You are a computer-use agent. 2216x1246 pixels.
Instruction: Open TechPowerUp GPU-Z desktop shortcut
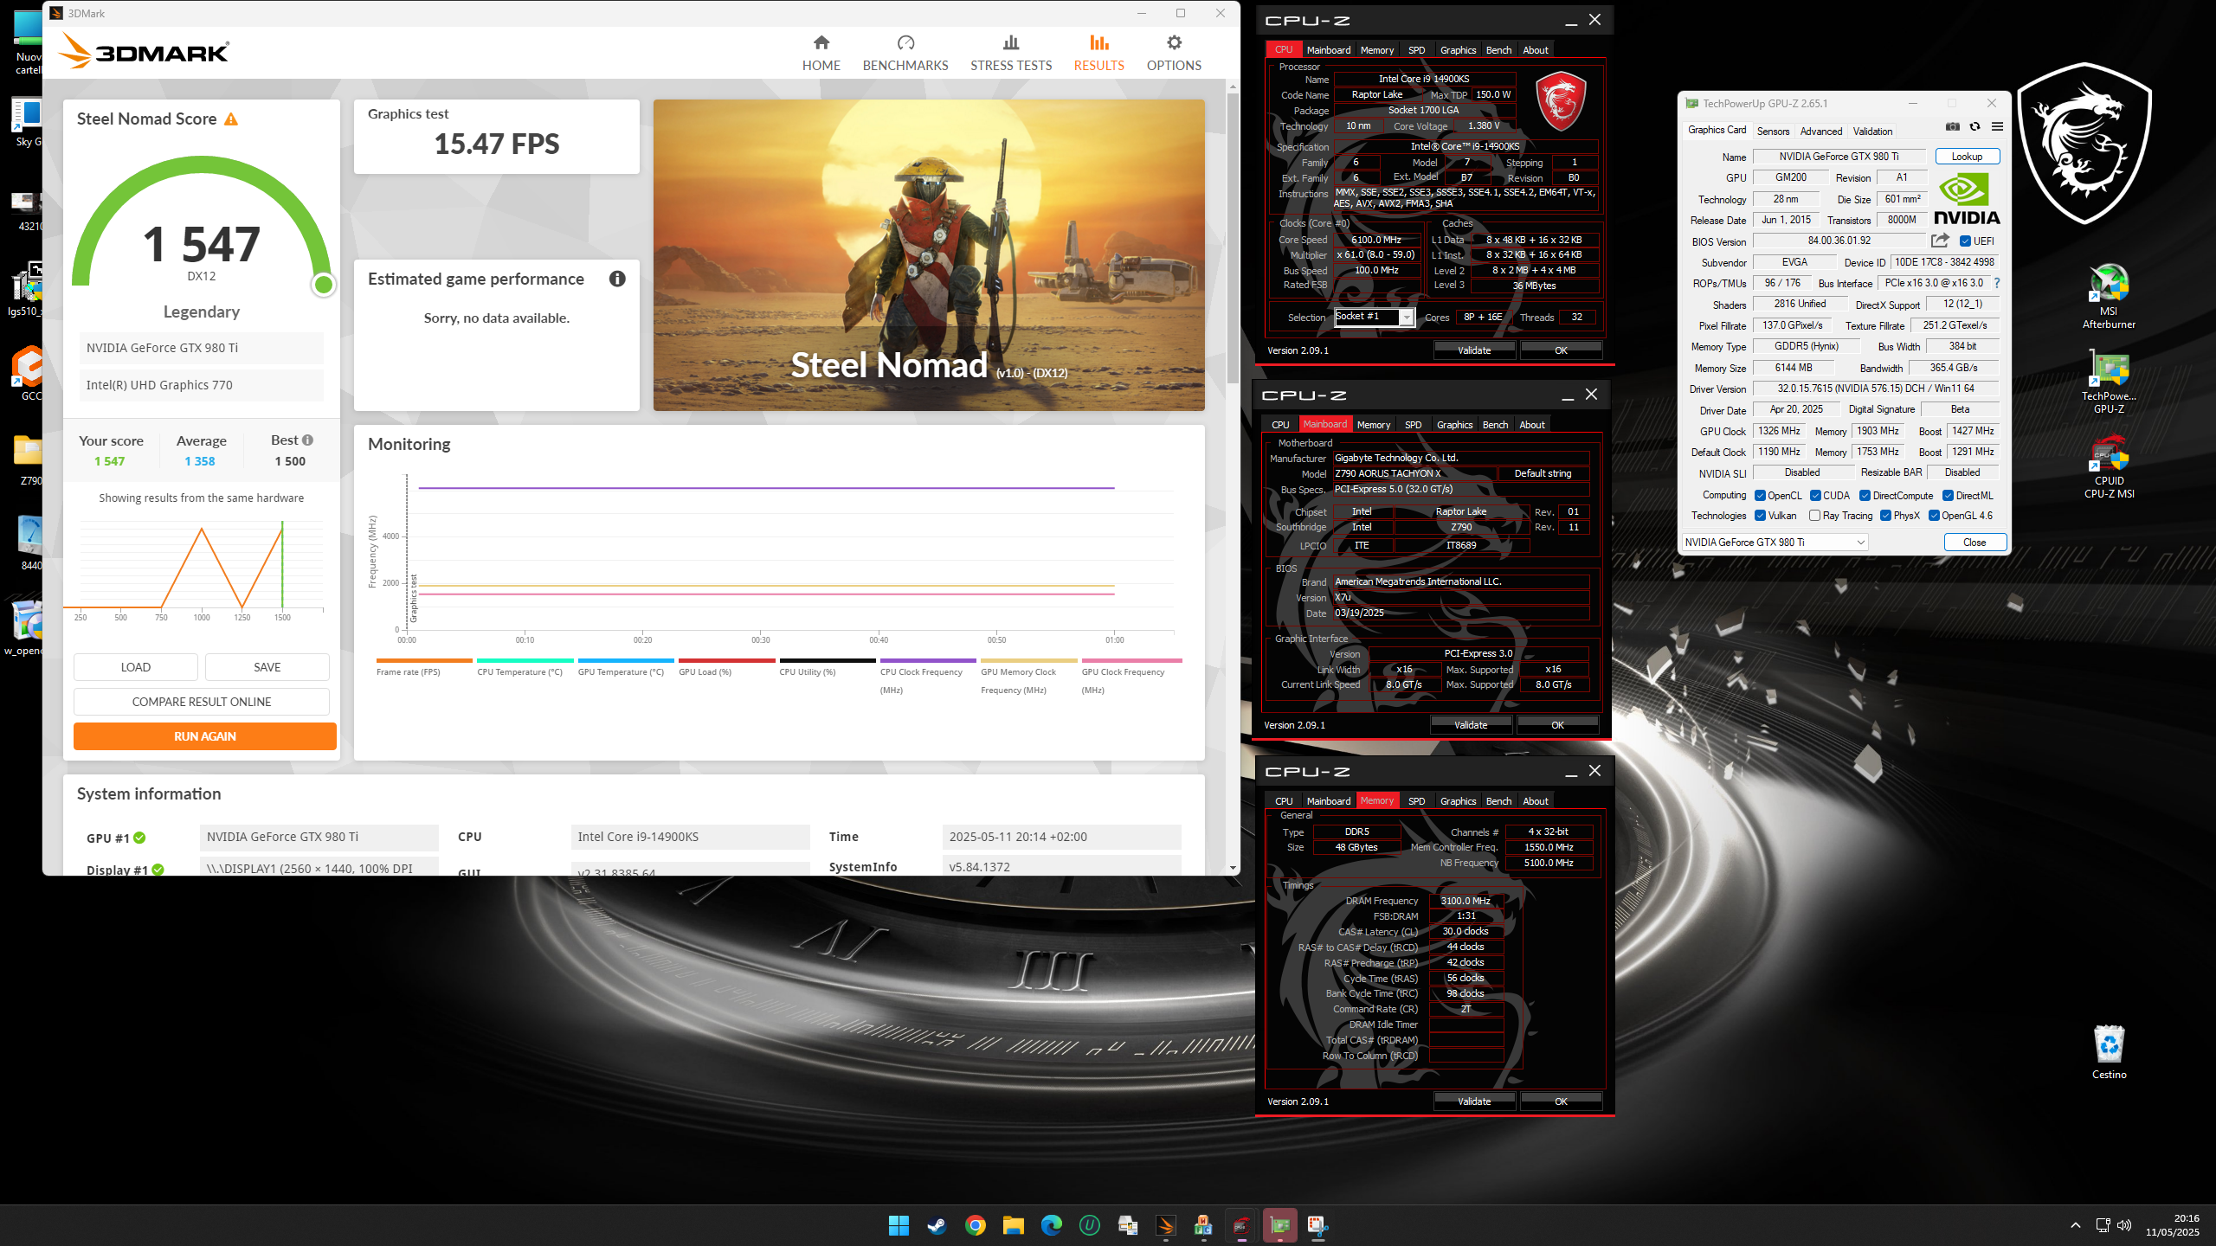[2109, 382]
